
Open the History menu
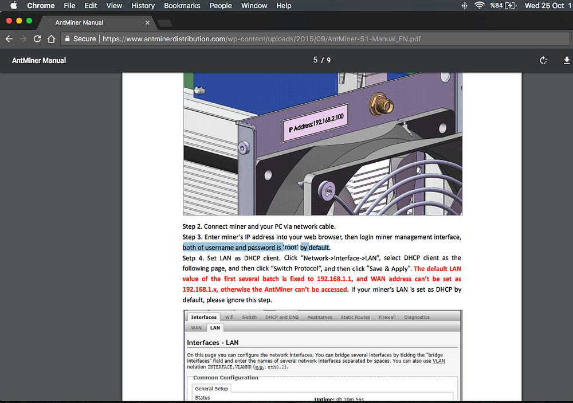[143, 6]
